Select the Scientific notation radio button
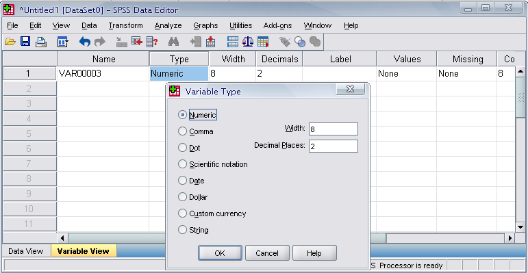The width and height of the screenshot is (528, 273). point(182,164)
